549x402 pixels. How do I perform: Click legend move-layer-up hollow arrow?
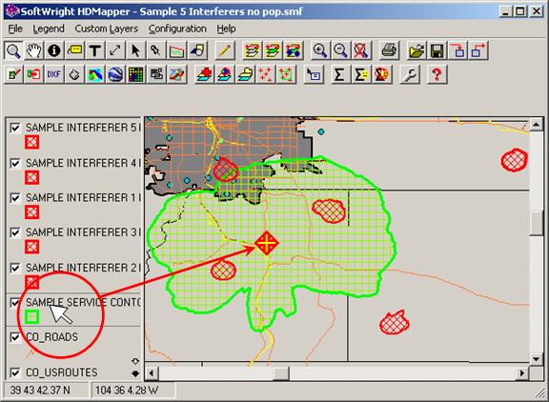135,361
